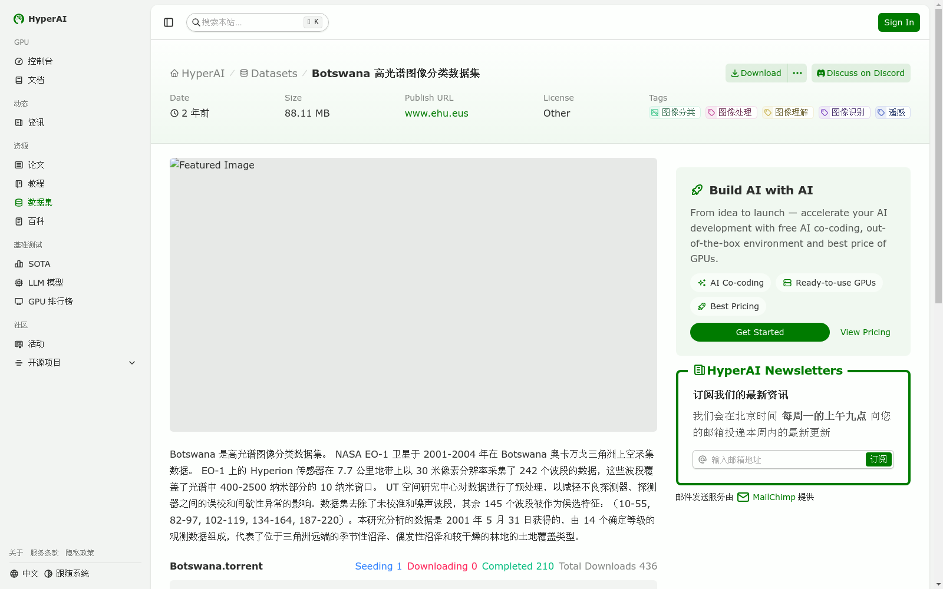
Task: Open View Pricing link
Action: 865,332
